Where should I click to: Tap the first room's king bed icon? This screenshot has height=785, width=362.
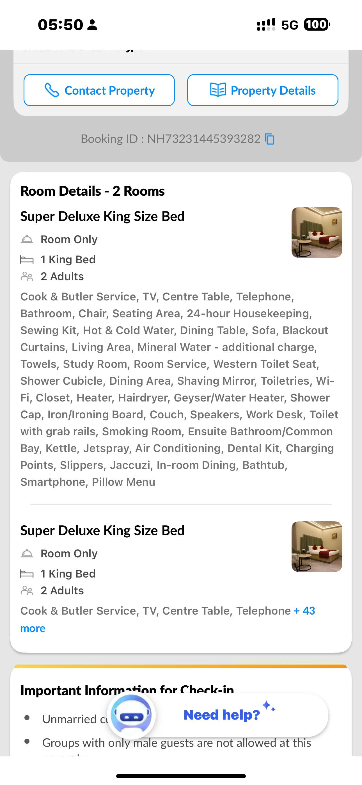click(x=27, y=260)
